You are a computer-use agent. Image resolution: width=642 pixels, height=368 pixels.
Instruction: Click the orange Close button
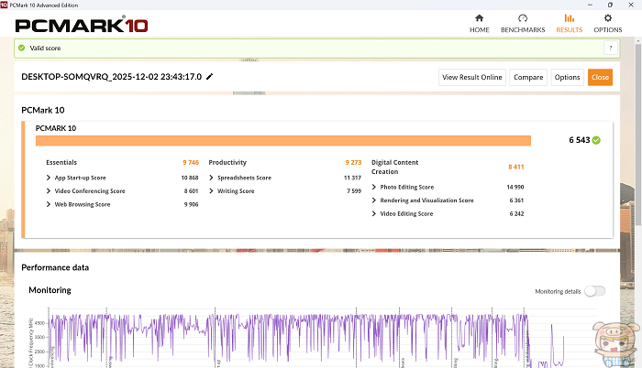pyautogui.click(x=600, y=77)
